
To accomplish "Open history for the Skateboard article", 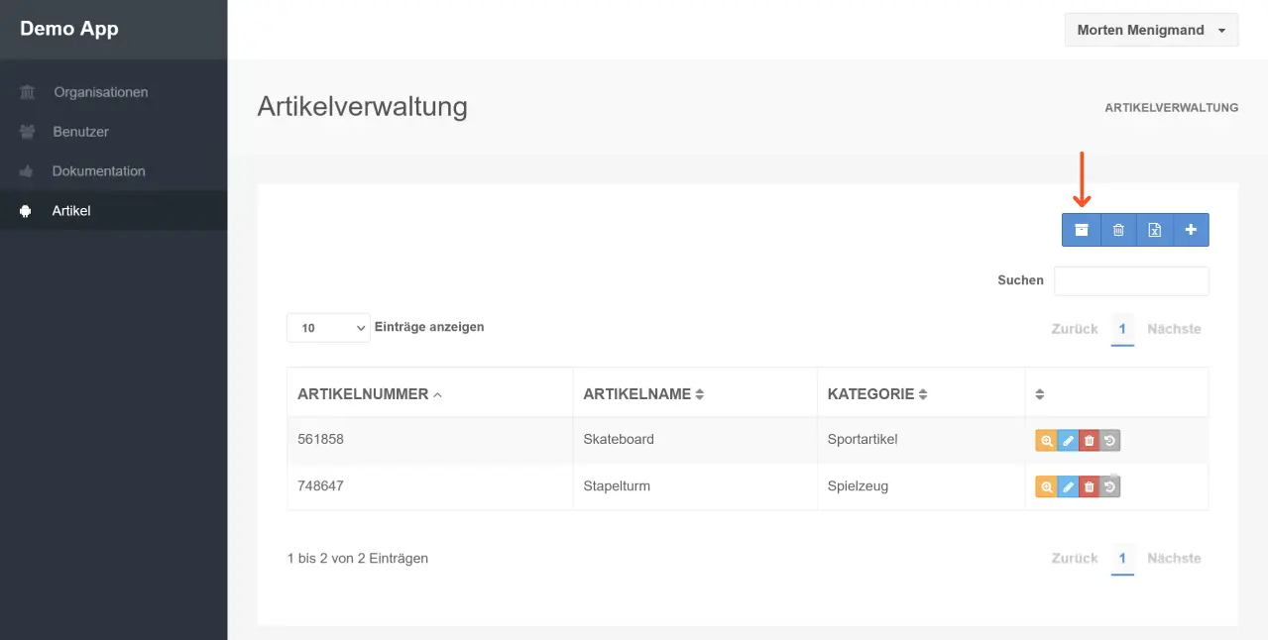I will (x=1109, y=441).
